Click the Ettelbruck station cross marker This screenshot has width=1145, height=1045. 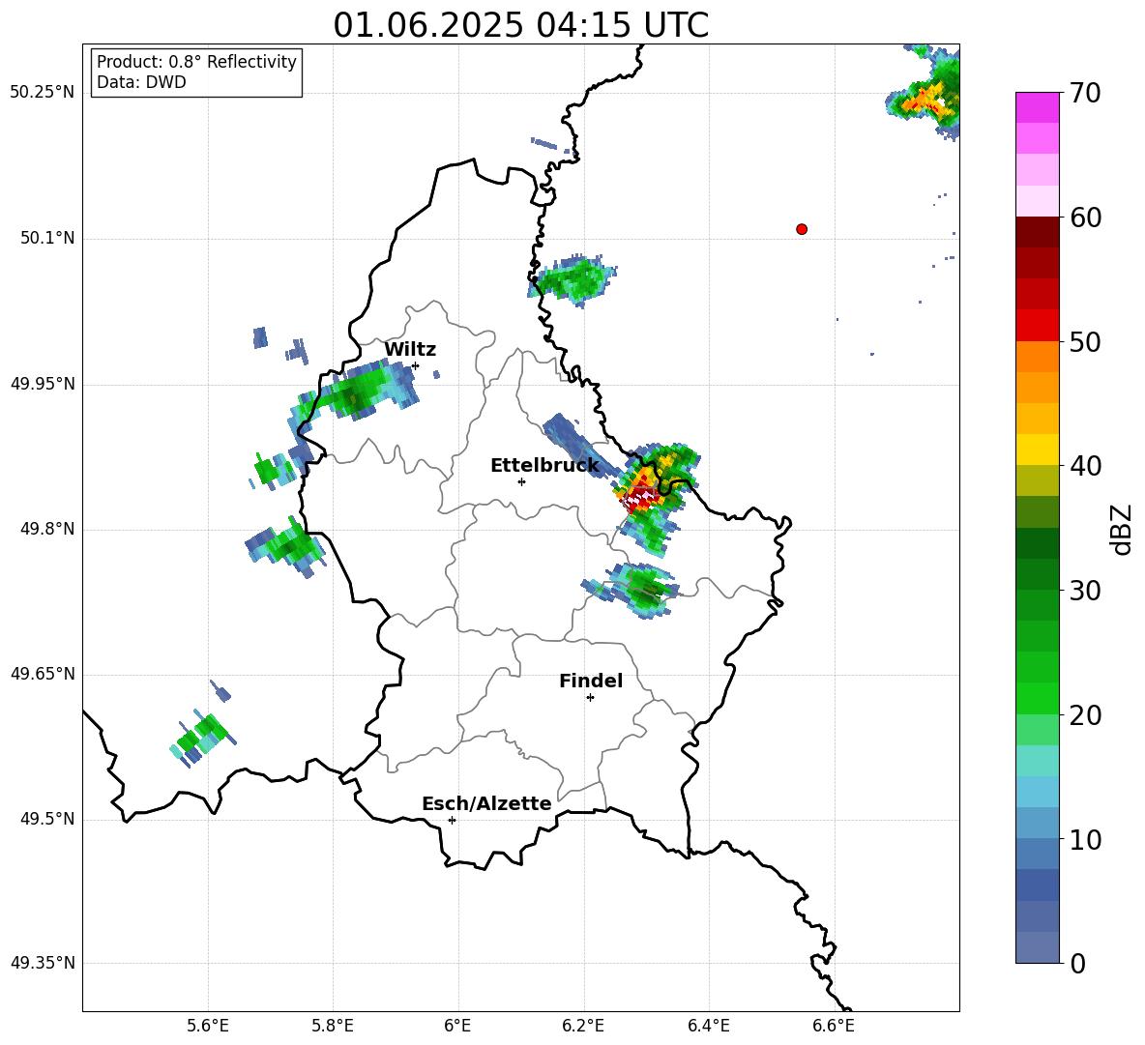coord(521,482)
